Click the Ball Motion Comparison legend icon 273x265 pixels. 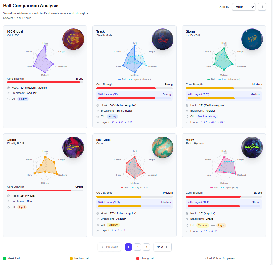click(204, 258)
